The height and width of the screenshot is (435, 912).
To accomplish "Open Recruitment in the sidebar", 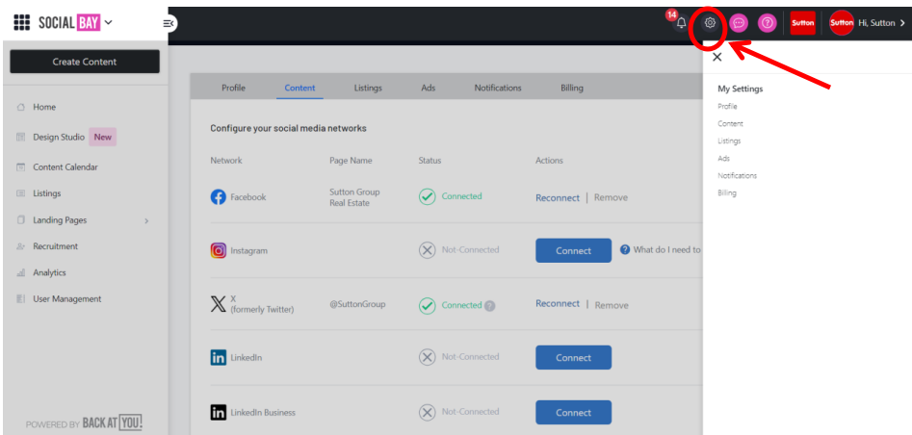I will coord(55,246).
